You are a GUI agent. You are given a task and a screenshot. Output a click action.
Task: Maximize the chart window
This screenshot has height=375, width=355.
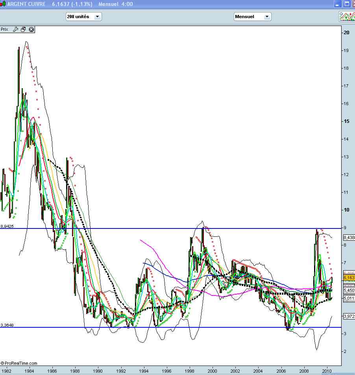(x=347, y=4)
